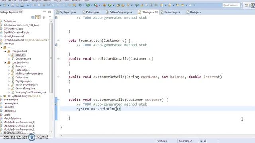Click the Writable status entry
The image size is (255, 143).
(162, 141)
